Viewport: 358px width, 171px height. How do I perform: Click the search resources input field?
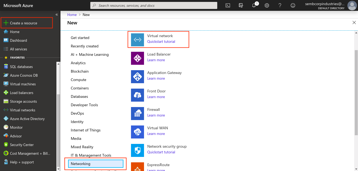click(x=154, y=5)
